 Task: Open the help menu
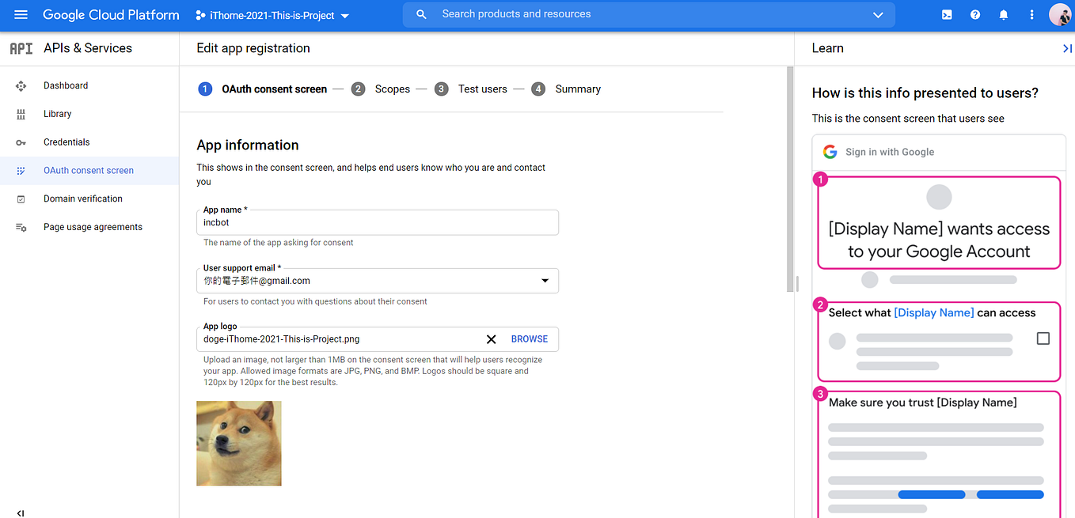(x=974, y=14)
